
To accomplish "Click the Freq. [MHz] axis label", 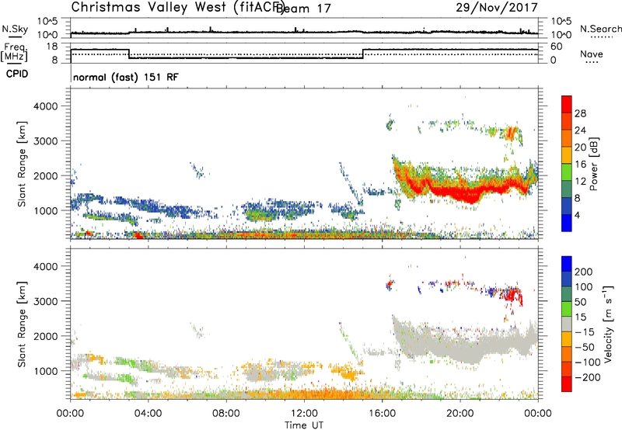I will tap(14, 52).
